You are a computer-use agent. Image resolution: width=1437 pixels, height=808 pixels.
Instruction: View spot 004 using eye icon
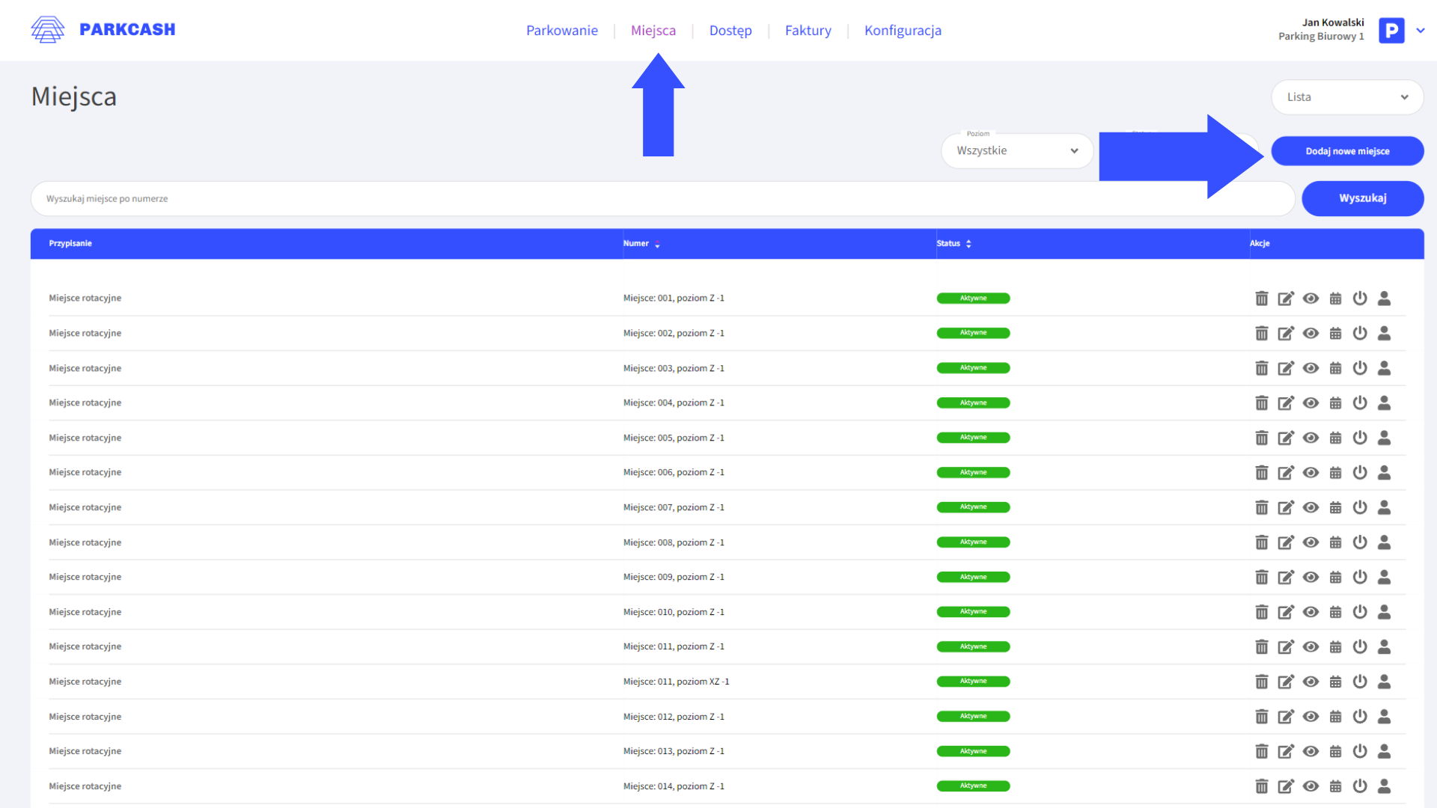(x=1311, y=403)
